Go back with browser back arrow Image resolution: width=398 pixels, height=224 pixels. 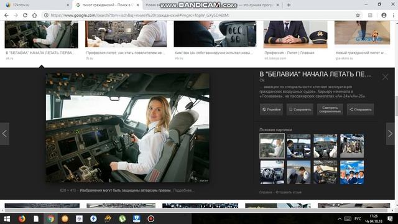click(6, 15)
